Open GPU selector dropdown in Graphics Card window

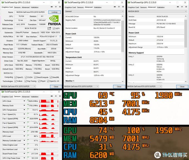[x=18, y=86]
